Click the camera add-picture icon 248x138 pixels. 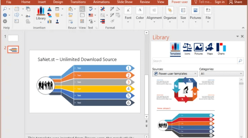pyautogui.click(x=28, y=16)
